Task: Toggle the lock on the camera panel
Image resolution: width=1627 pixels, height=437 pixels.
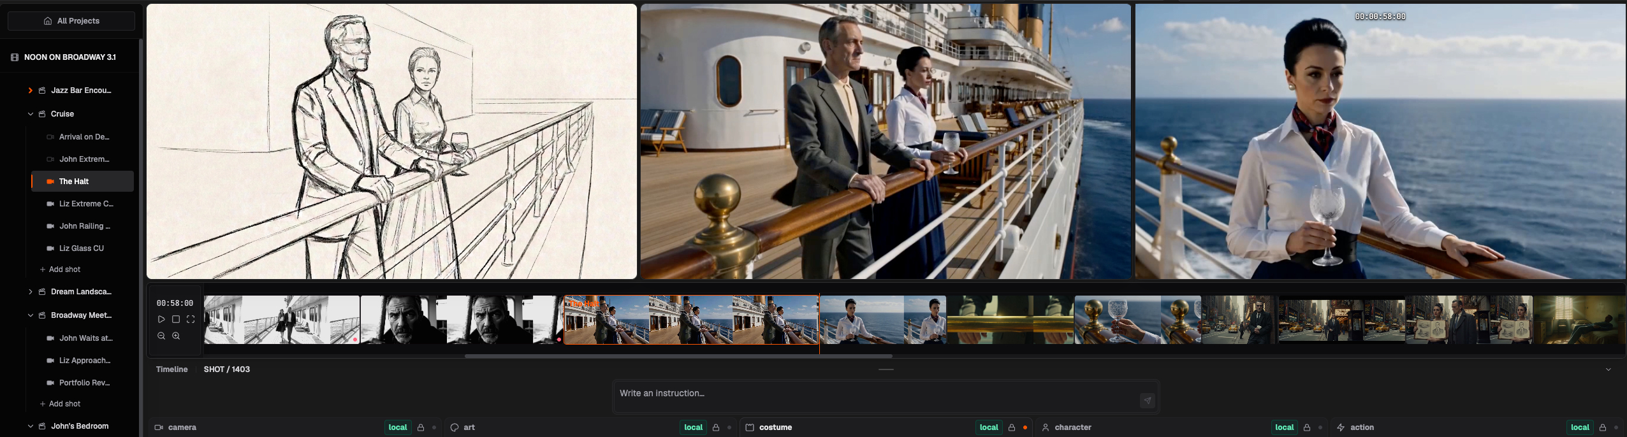Action: 421,427
